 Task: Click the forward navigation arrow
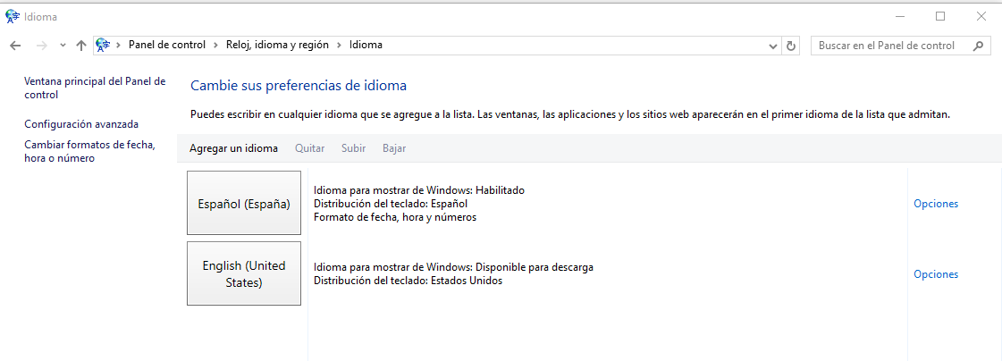pyautogui.click(x=41, y=46)
